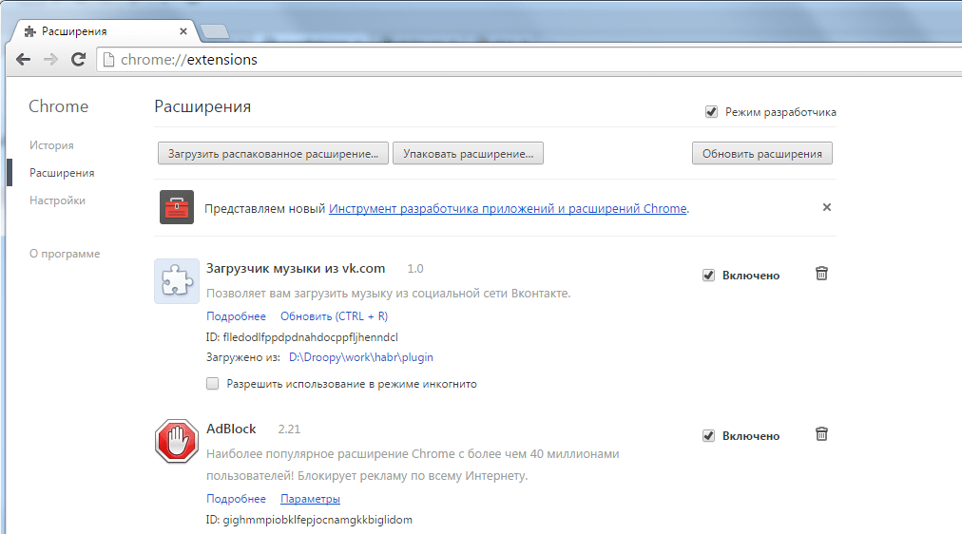Viewport: 962px width, 534px height.
Task: Disable the Загрузчик музыки из vk.com extension
Action: click(708, 276)
